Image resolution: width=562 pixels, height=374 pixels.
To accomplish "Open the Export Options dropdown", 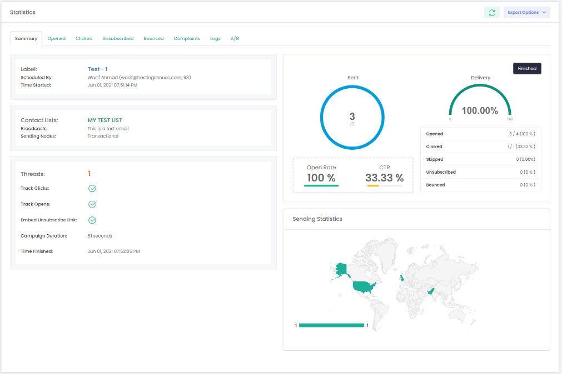I will coord(526,13).
